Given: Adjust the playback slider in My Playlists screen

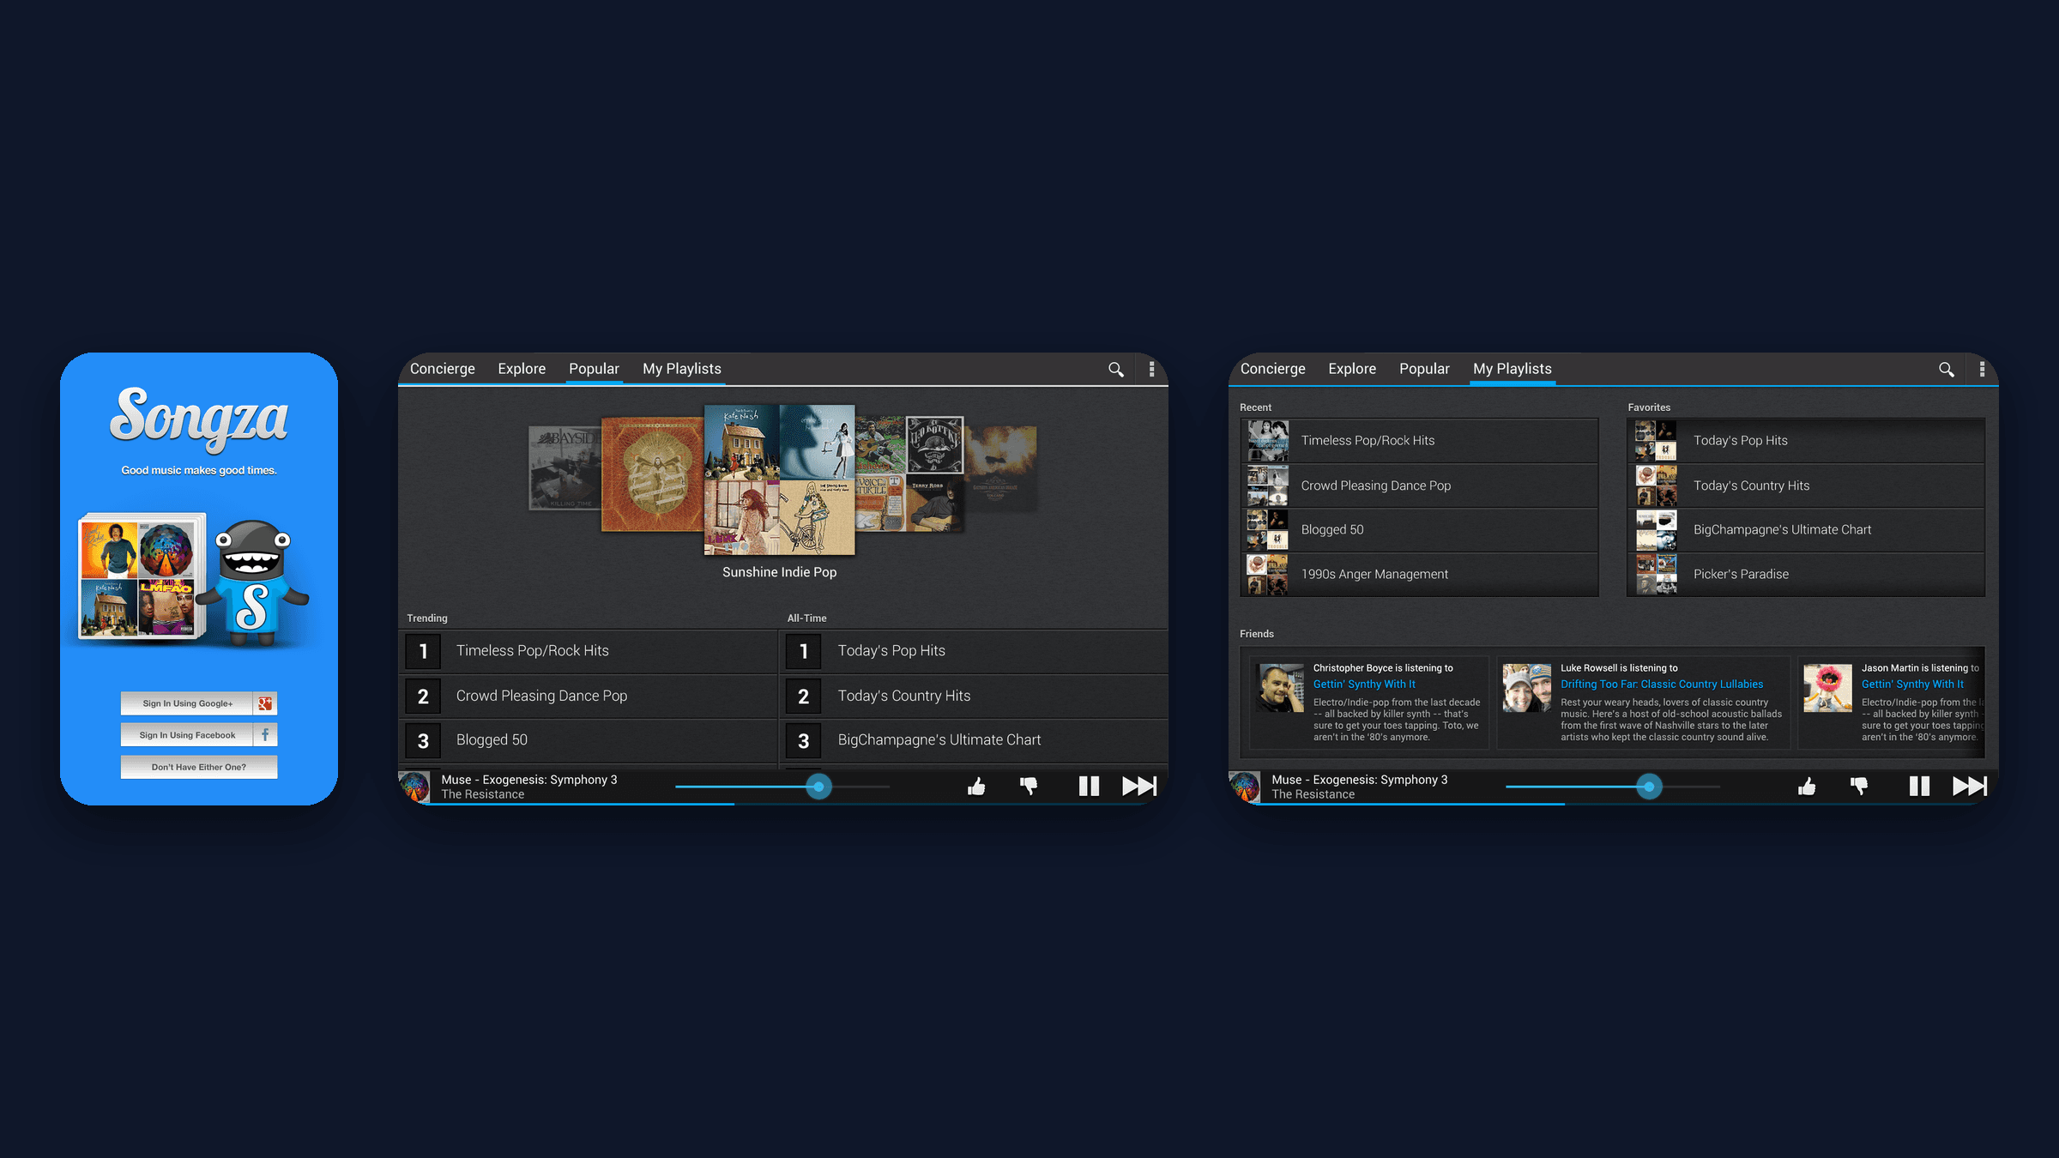Looking at the screenshot, I should (1649, 787).
